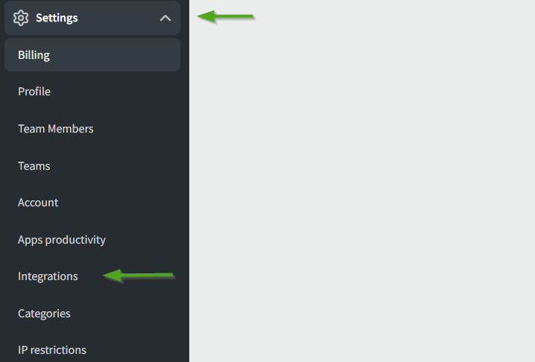Click the green arrow beside Settings header
535x362 pixels.
pyautogui.click(x=227, y=16)
